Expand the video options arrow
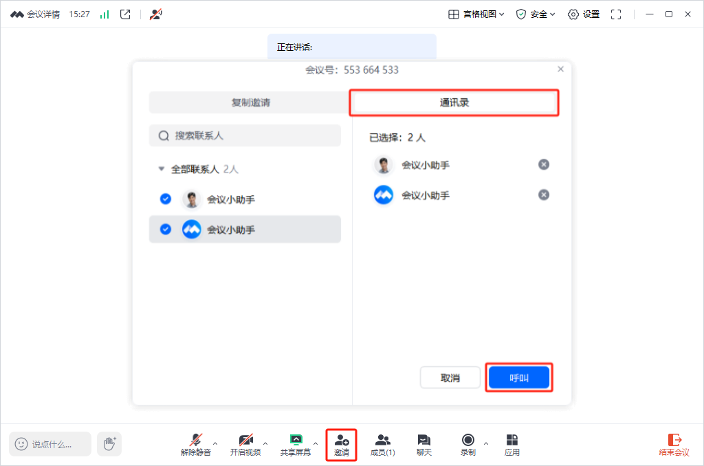This screenshot has height=466, width=704. pyautogui.click(x=265, y=443)
